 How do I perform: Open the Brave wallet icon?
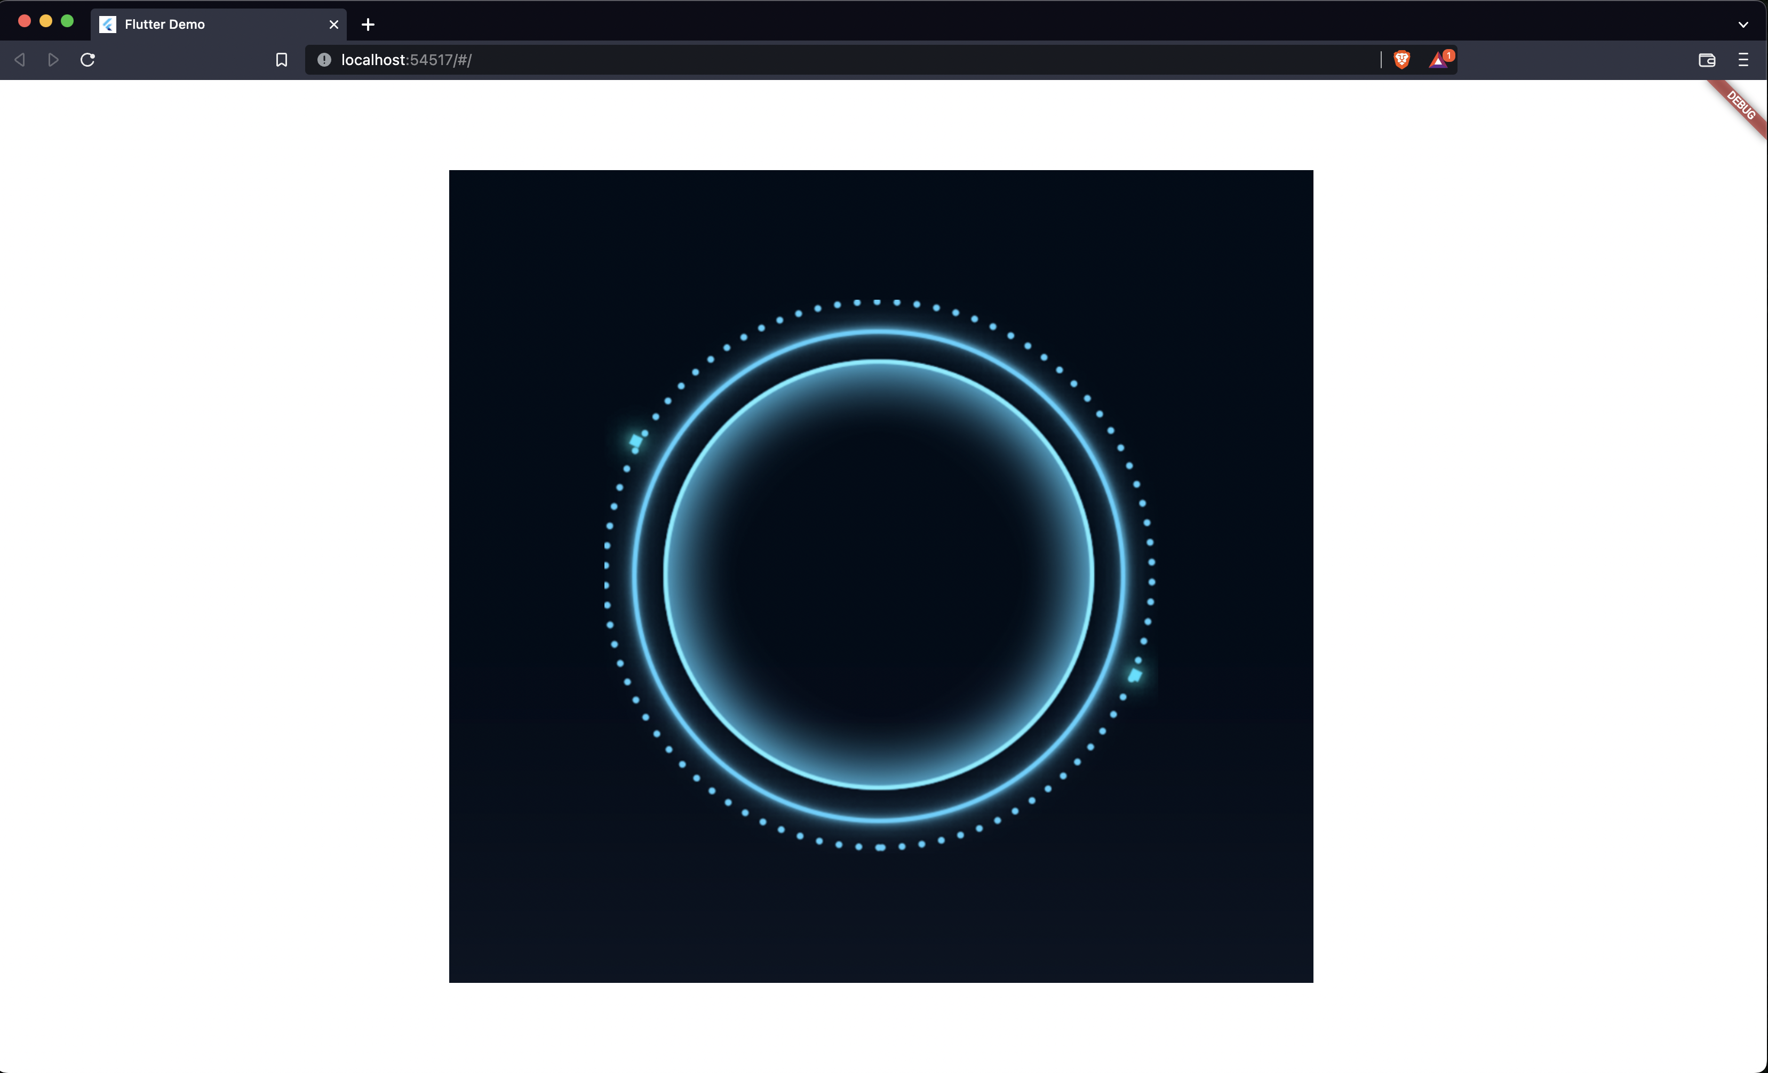click(x=1706, y=60)
